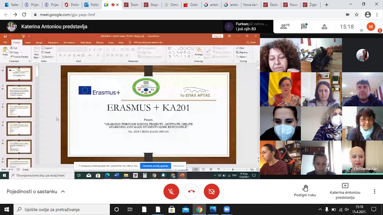Click the PowerPoint zoom slider
Image resolution: width=383 pixels, height=215 pixels.
[x=233, y=169]
